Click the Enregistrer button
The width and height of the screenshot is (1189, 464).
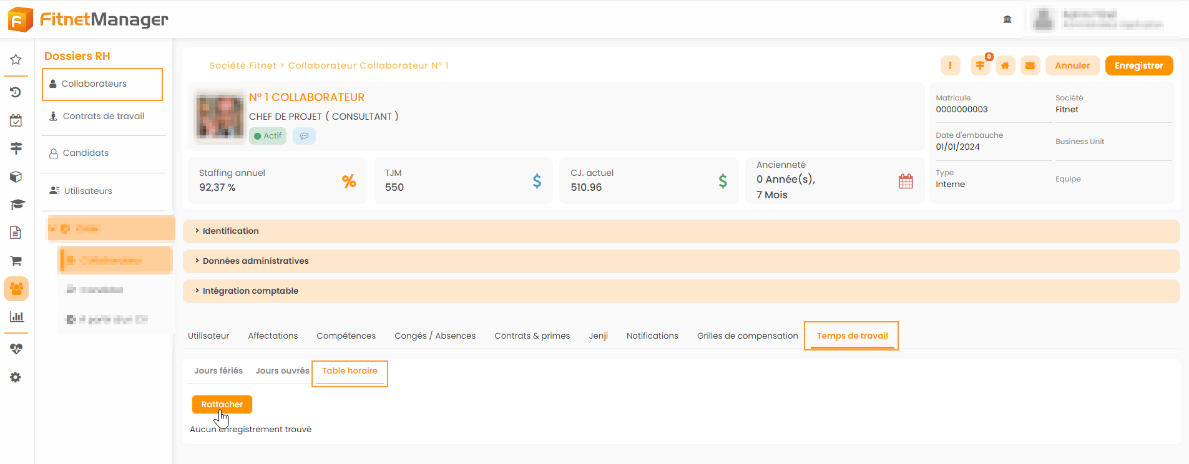1138,65
